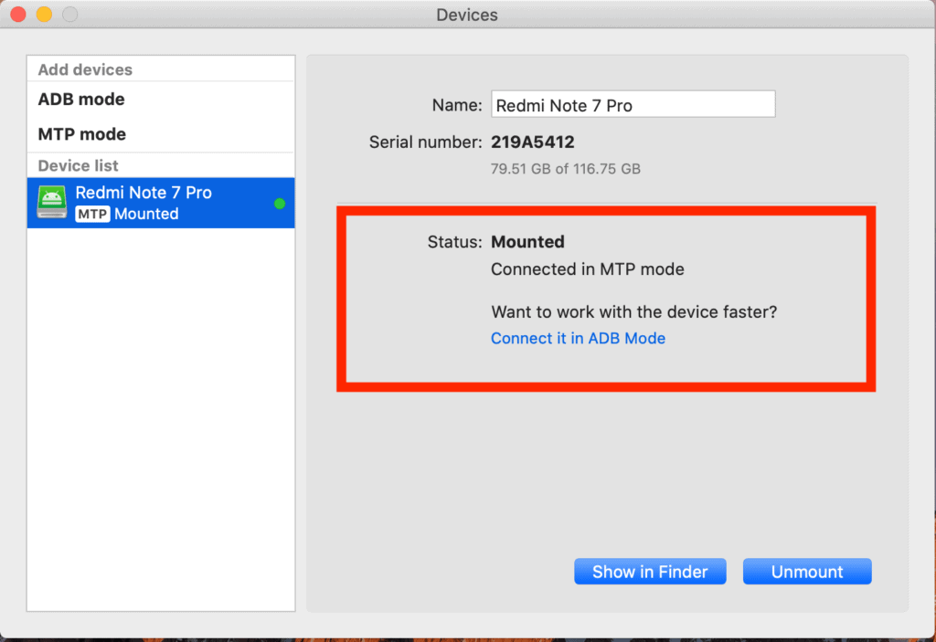Open the Connect it in ADB Mode link

pos(578,338)
